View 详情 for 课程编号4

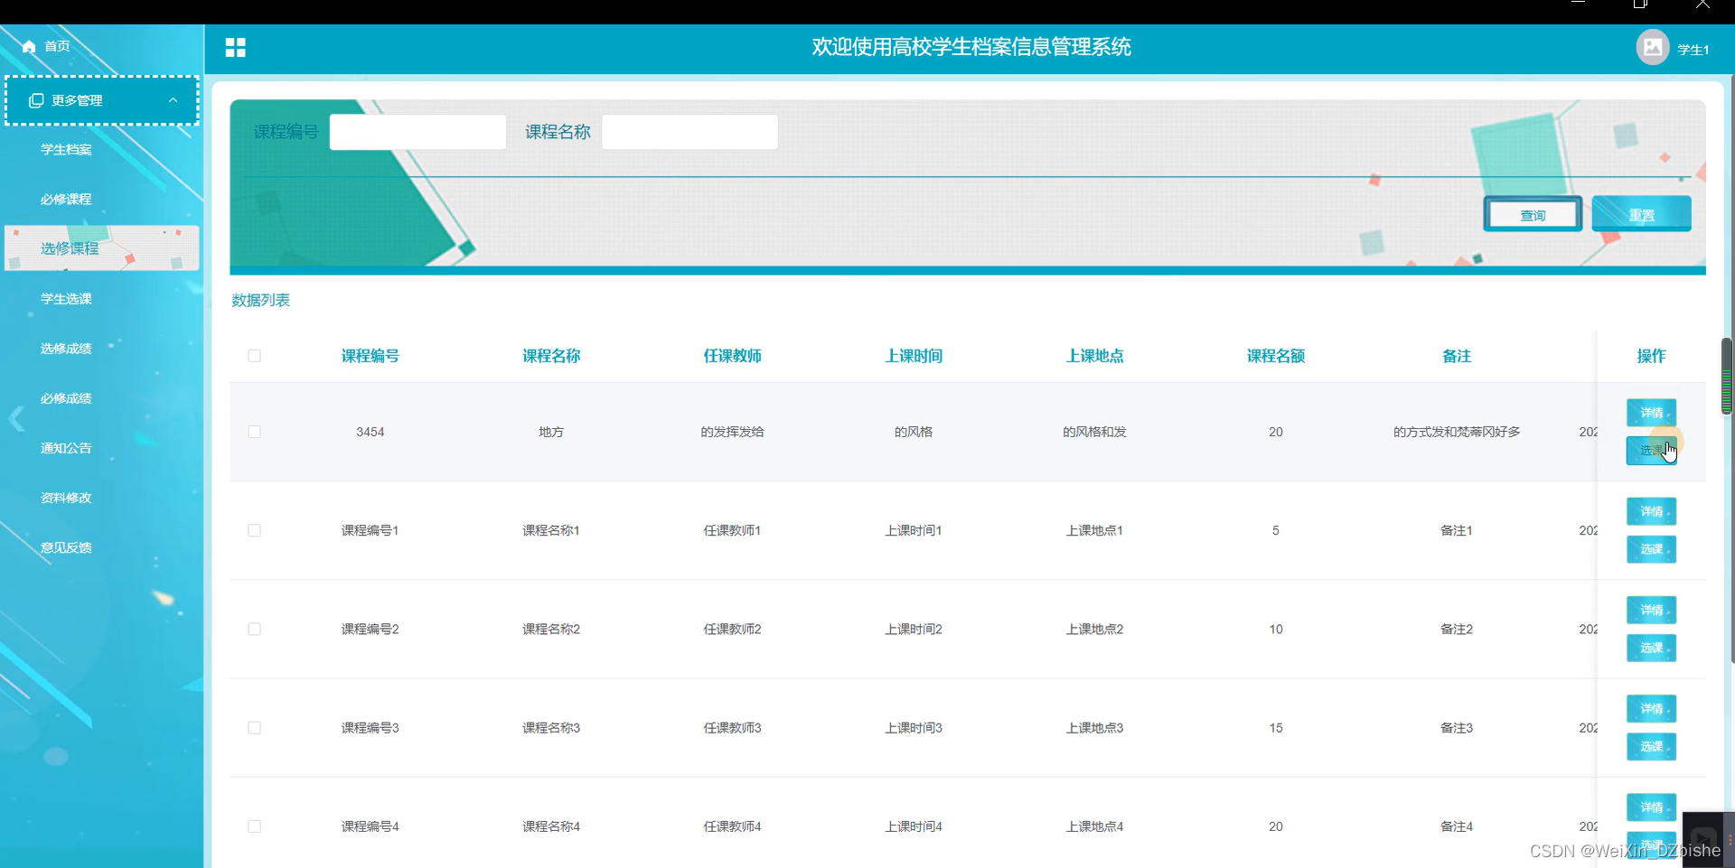1651,807
